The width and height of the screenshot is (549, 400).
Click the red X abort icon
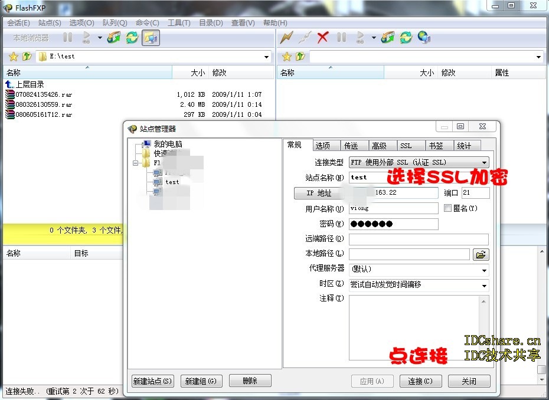[x=323, y=37]
